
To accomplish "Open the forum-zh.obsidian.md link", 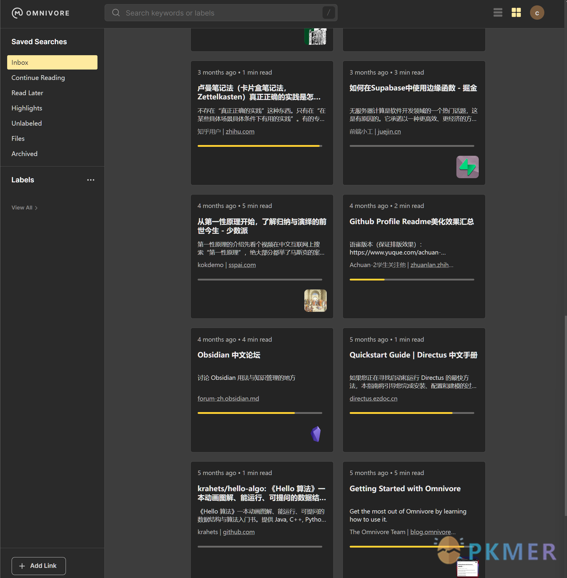I will coord(228,399).
